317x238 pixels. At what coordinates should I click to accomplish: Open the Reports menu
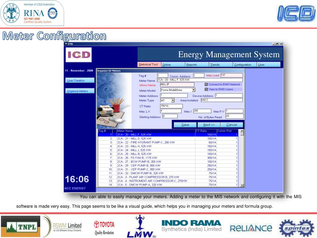pyautogui.click(x=197, y=64)
